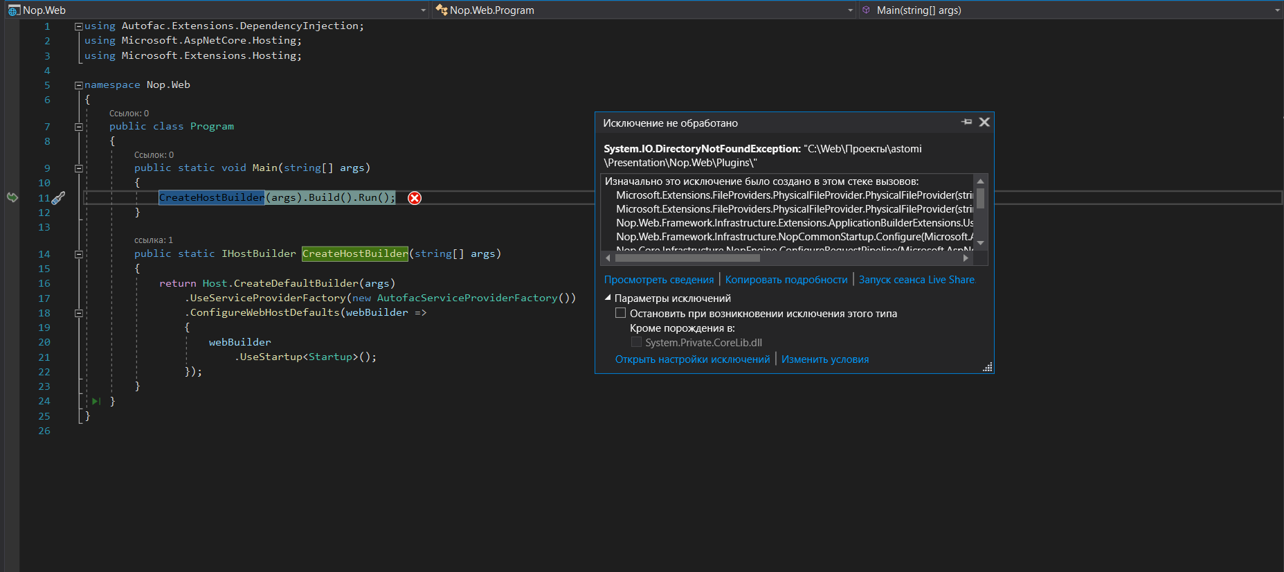
Task: Collapse the Program class block
Action: (78, 127)
